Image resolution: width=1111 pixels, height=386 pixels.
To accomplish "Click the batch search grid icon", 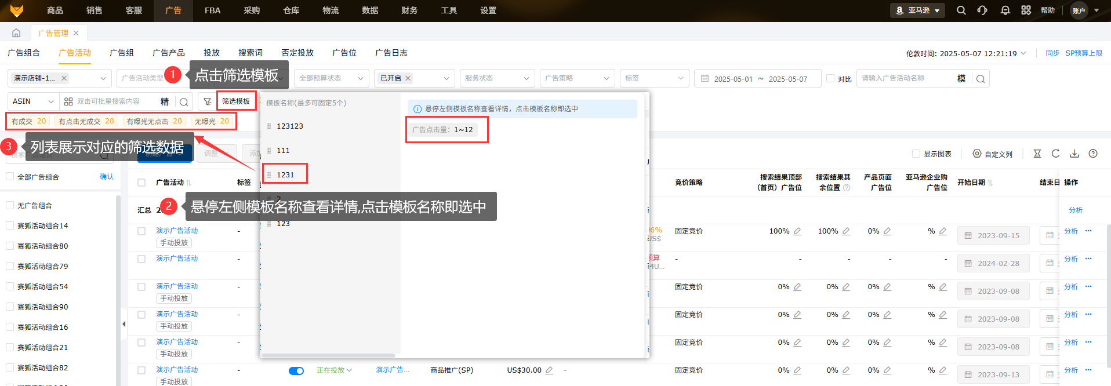I will click(x=68, y=101).
